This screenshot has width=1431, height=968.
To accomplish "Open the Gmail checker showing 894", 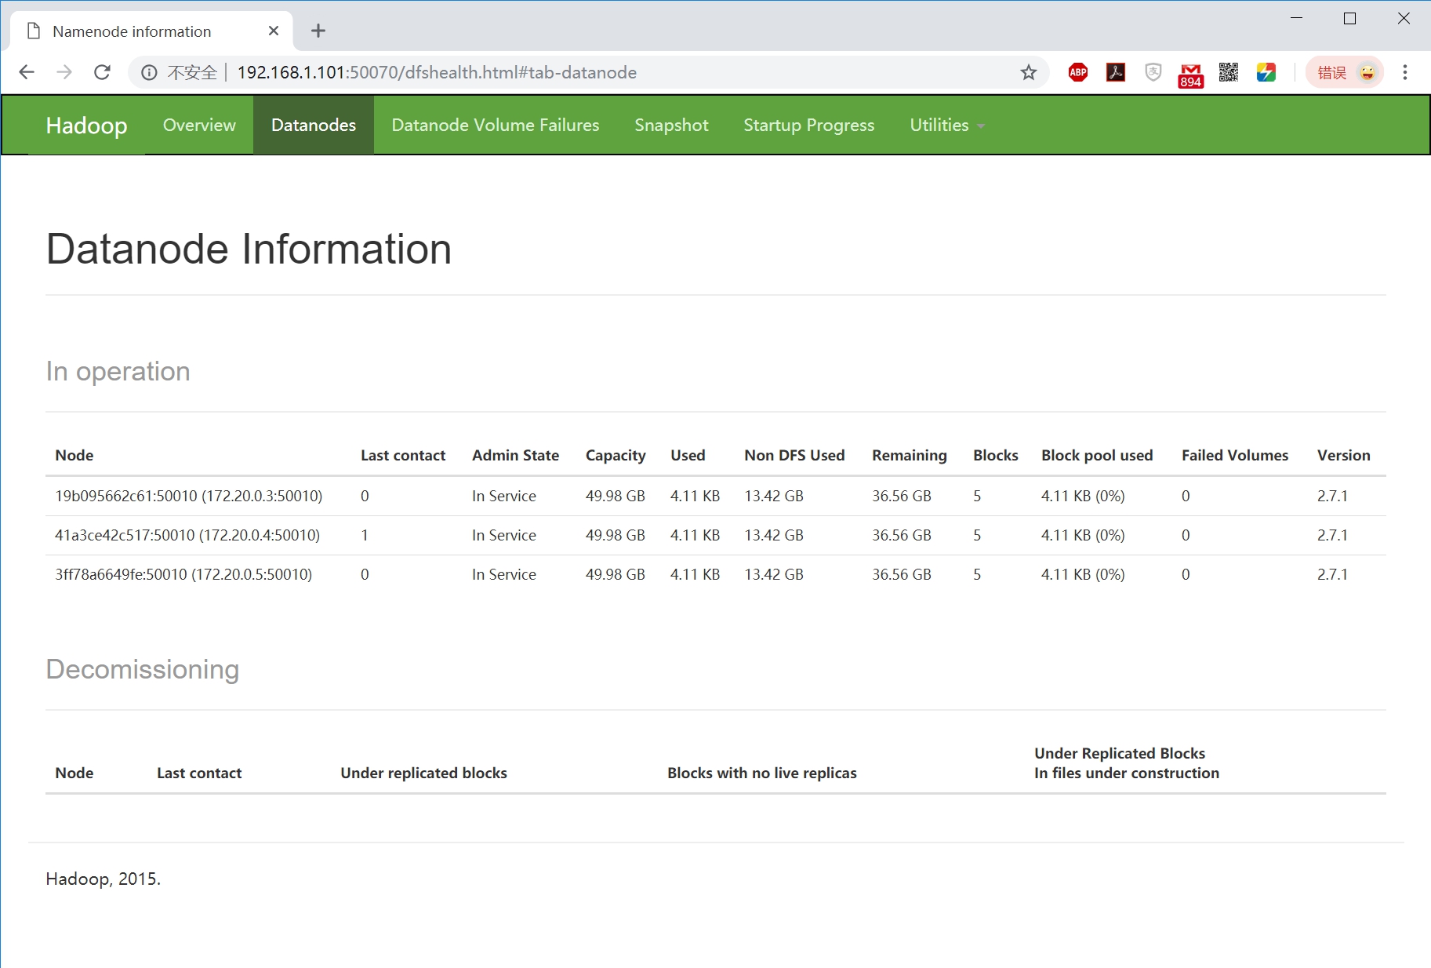I will pyautogui.click(x=1191, y=75).
